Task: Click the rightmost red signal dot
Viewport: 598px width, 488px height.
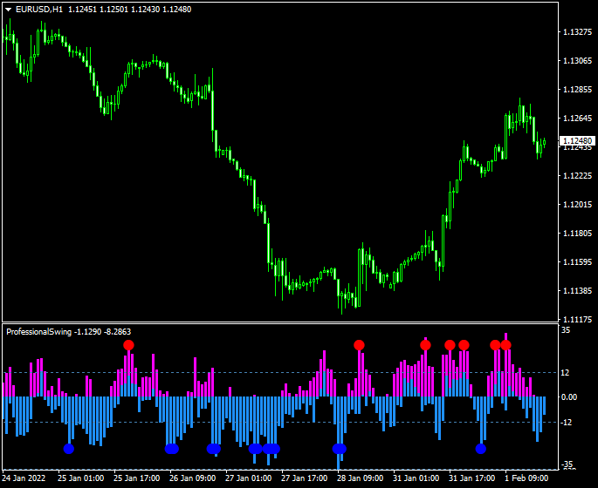Action: 505,345
